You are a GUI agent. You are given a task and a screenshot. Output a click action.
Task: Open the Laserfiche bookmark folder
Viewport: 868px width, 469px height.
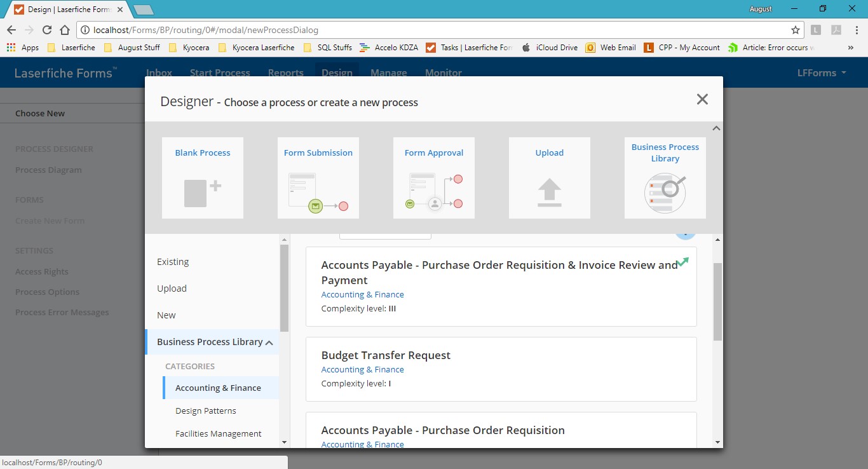[72, 48]
